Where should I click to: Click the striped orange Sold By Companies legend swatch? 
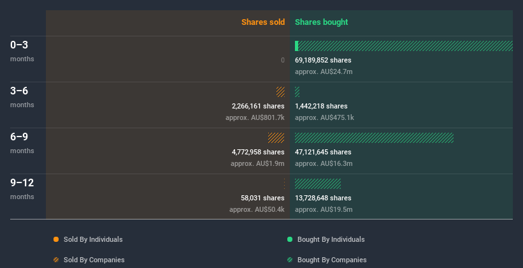coord(56,260)
